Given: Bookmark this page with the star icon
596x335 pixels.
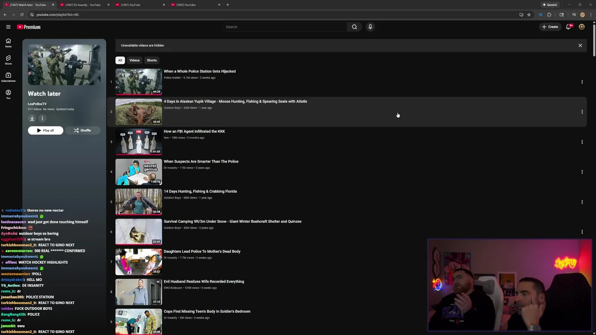Looking at the screenshot, I should click(x=529, y=14).
